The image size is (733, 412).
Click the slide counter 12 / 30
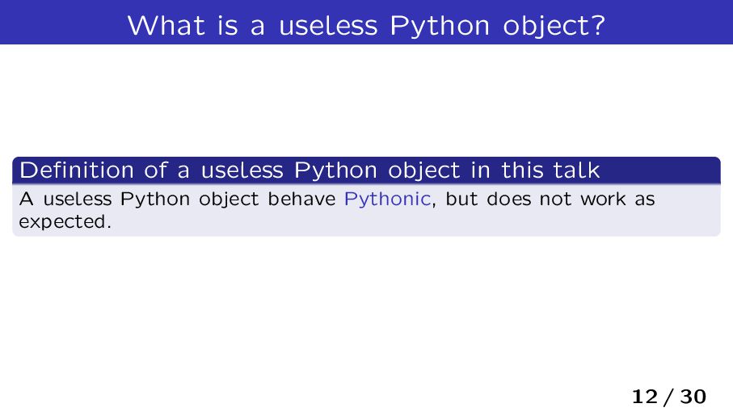click(668, 397)
